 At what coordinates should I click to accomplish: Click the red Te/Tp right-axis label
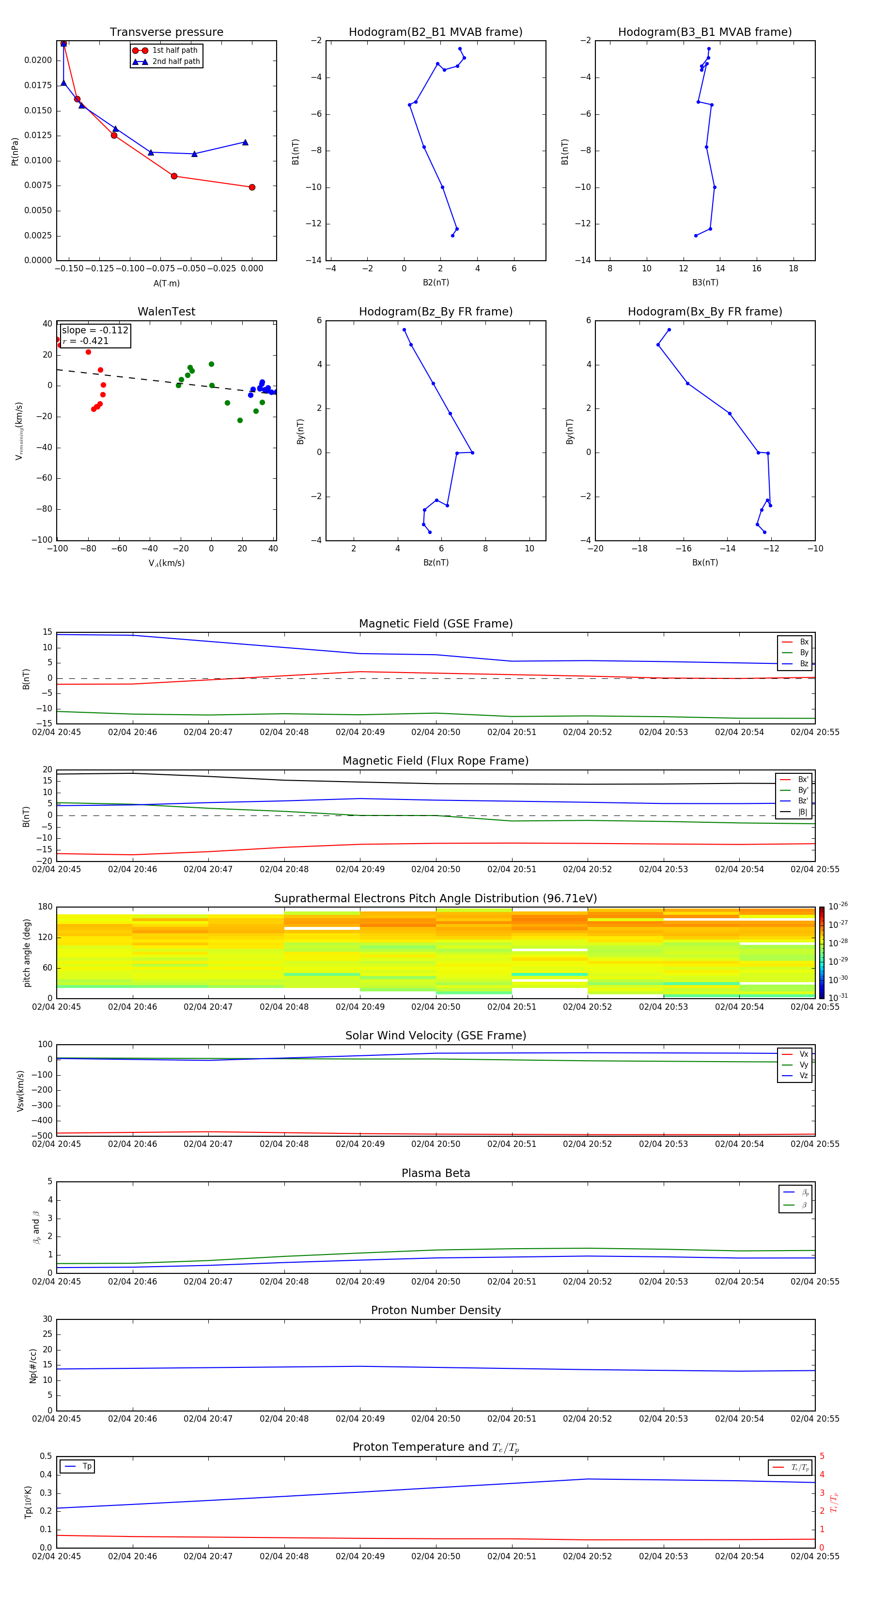coord(834,1502)
